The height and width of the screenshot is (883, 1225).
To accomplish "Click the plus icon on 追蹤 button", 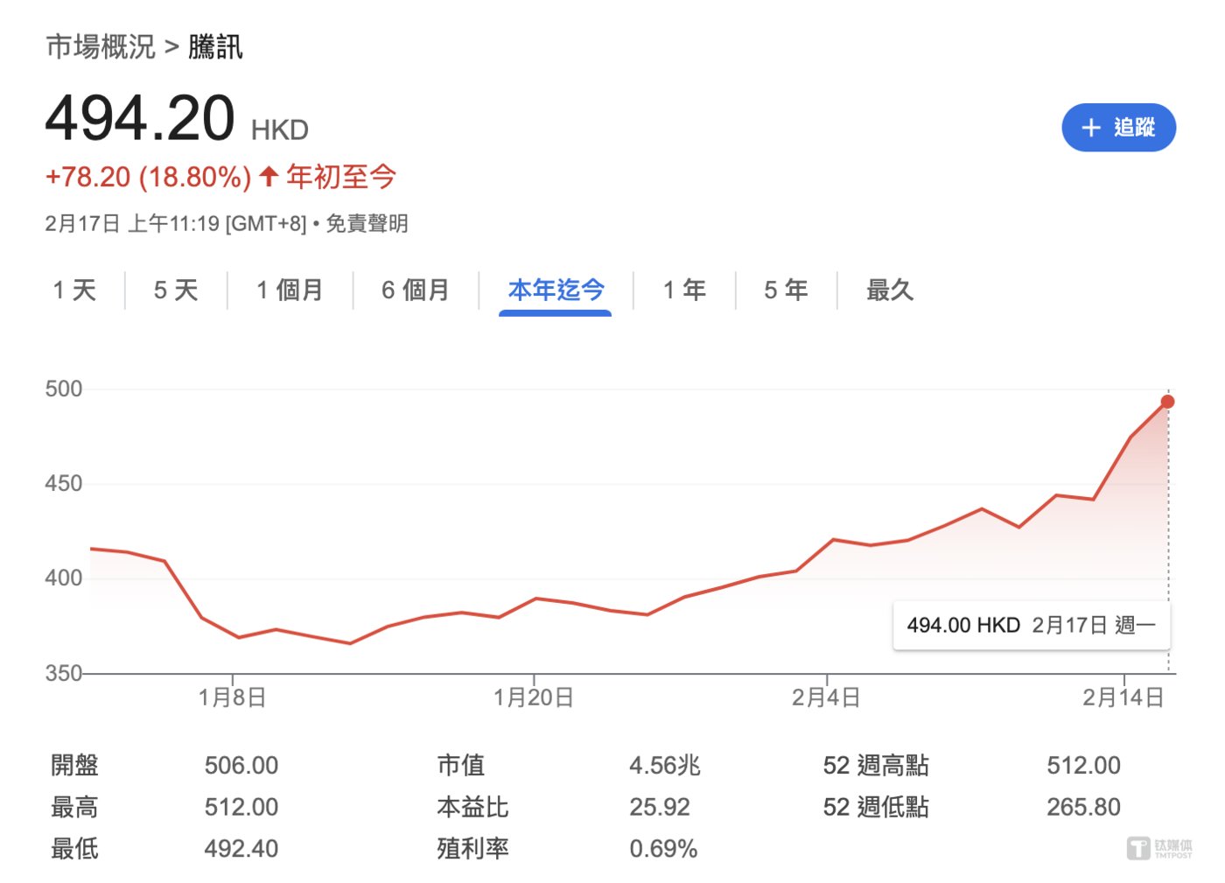I will coord(1090,128).
